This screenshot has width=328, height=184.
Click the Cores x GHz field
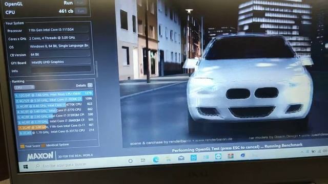[59, 38]
